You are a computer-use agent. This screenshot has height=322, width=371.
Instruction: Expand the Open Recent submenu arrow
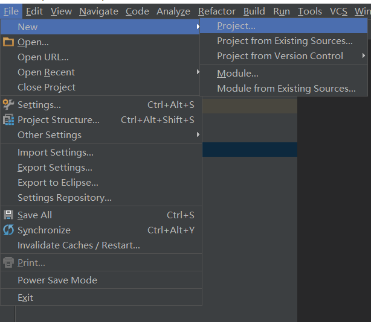(198, 72)
